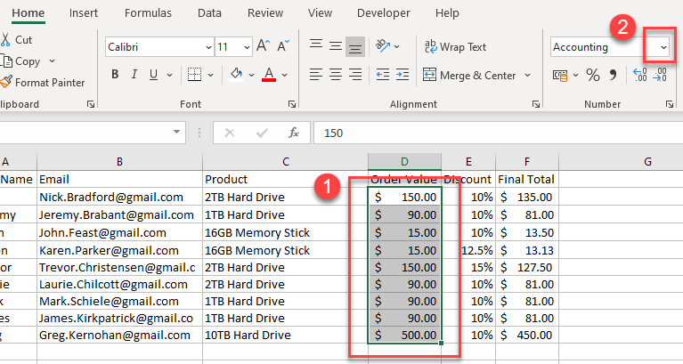Open the Calibri font name dropdown
This screenshot has width=683, height=364.
208,47
